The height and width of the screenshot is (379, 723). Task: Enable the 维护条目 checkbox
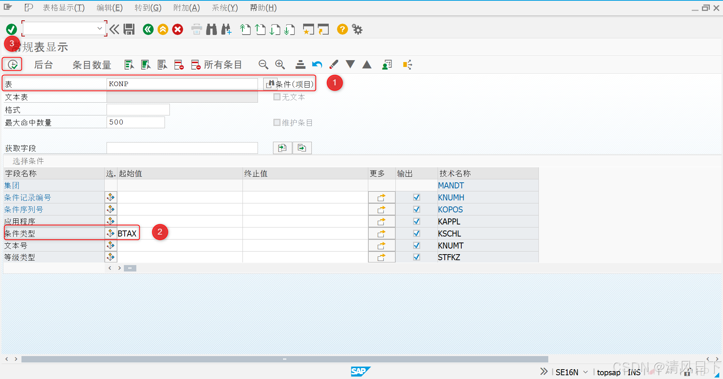pyautogui.click(x=277, y=122)
